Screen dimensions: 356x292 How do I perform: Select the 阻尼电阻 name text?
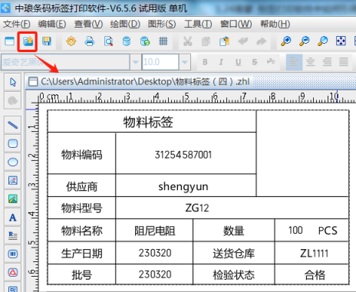(155, 231)
